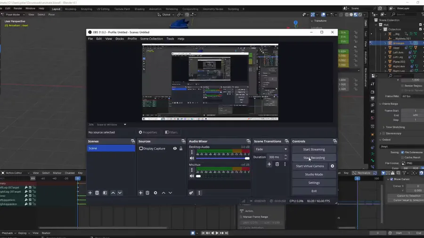The width and height of the screenshot is (424, 238).
Task: Click Exit button in OBS Controls
Action: (x=314, y=191)
